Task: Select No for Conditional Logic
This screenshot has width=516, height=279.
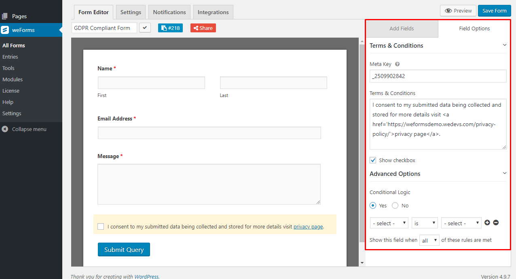Action: pyautogui.click(x=395, y=205)
